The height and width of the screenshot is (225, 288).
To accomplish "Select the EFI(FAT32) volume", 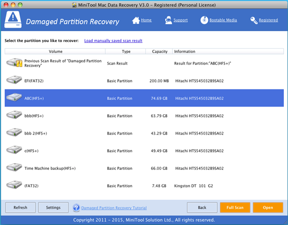I will [34, 81].
